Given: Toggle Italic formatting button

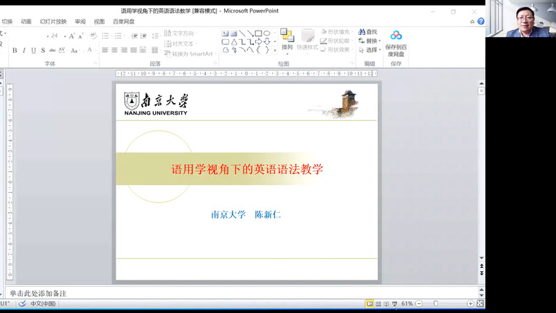Looking at the screenshot, I should tap(24, 50).
